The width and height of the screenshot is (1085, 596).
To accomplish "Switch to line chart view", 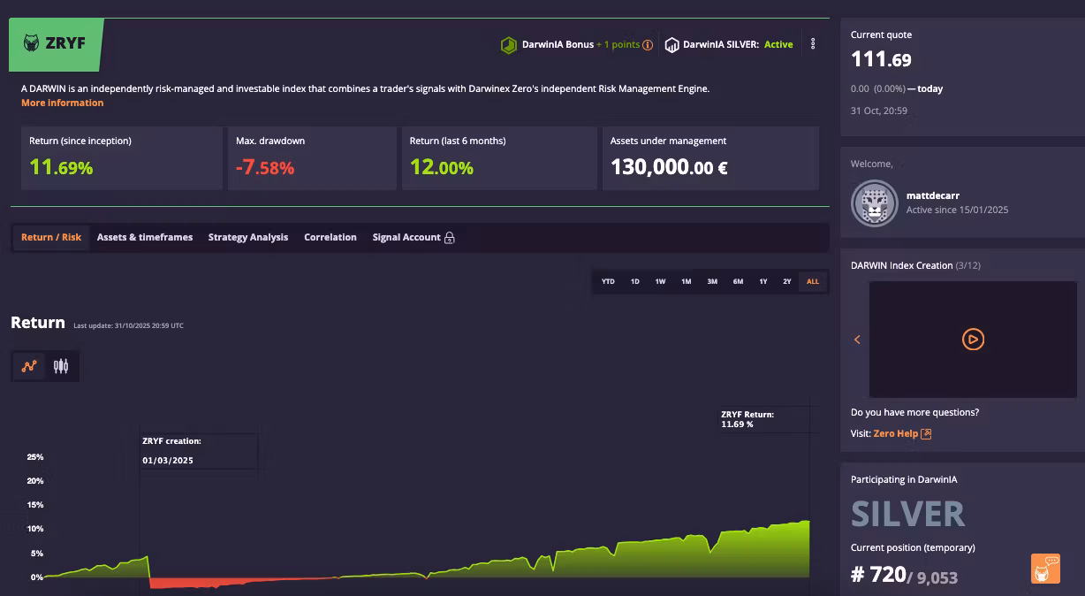I will [x=29, y=366].
